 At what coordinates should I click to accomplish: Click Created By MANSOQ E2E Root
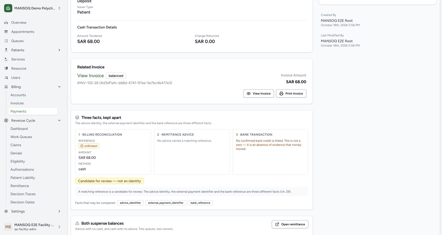pyautogui.click(x=337, y=20)
